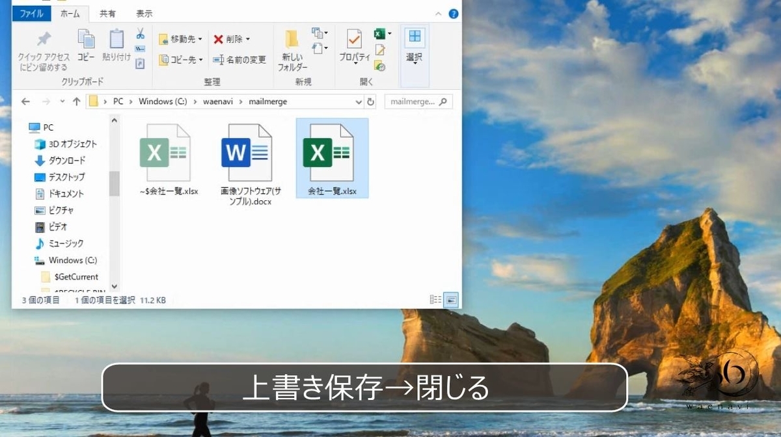Switch to large icons view in status bar
This screenshot has width=781, height=437.
(451, 300)
